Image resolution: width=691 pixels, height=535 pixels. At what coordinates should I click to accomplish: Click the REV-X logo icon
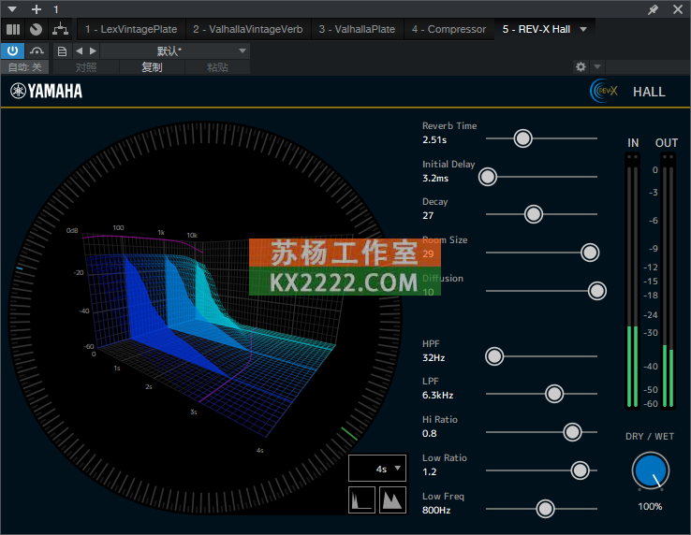coord(604,91)
